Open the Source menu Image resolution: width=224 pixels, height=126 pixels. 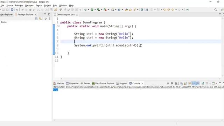click(9, 6)
